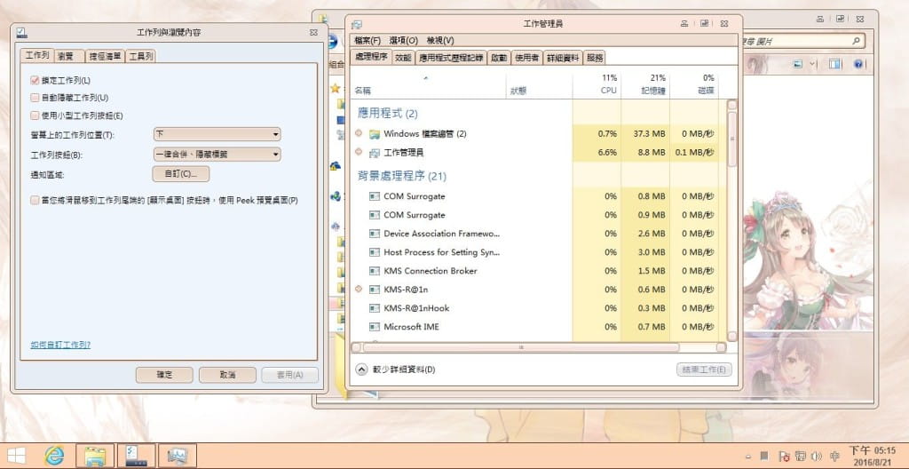
Task: Enable 使用小型工作列按鈕 checkbox
Action: point(35,115)
